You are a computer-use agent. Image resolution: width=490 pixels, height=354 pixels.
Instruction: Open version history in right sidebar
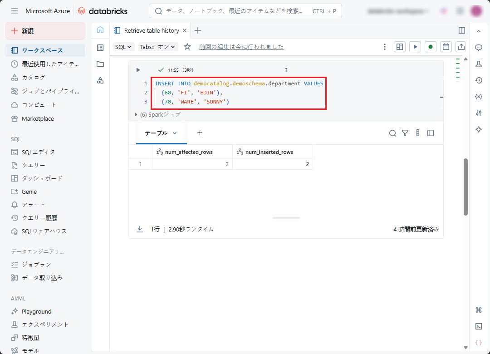pyautogui.click(x=478, y=80)
